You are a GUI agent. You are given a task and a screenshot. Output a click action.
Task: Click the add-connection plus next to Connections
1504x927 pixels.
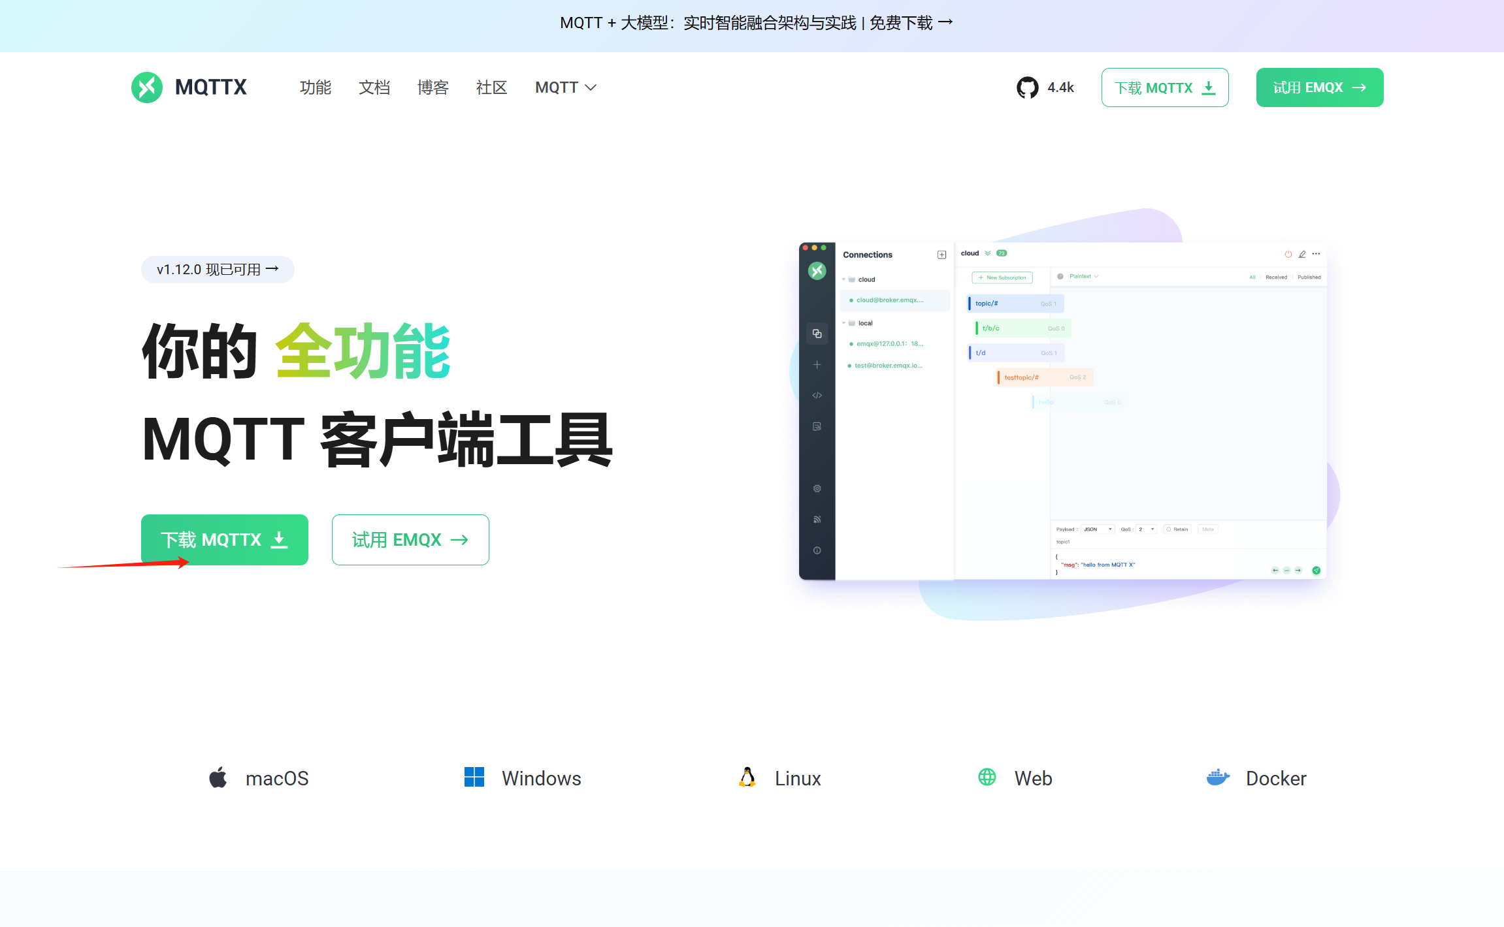pyautogui.click(x=941, y=255)
